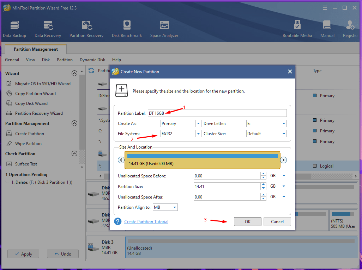
Task: Select pending operation Delete F: Disk 3
Action: [x=42, y=182]
